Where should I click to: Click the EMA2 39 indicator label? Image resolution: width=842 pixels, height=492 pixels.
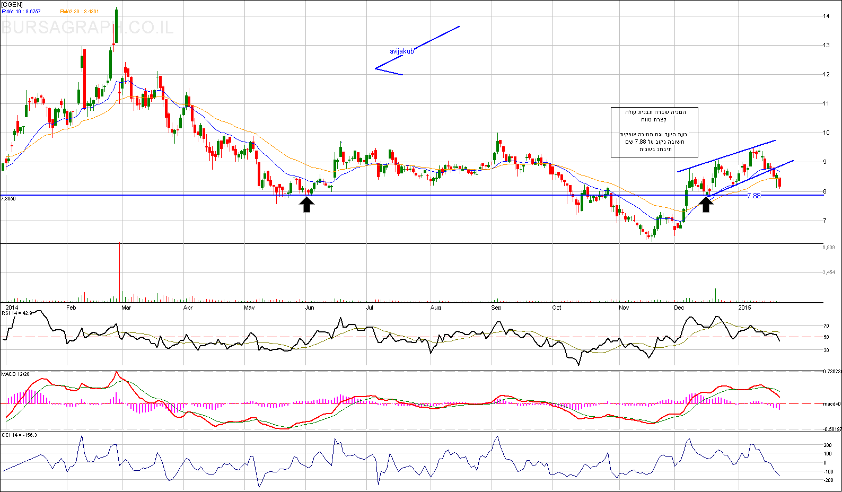(80, 12)
